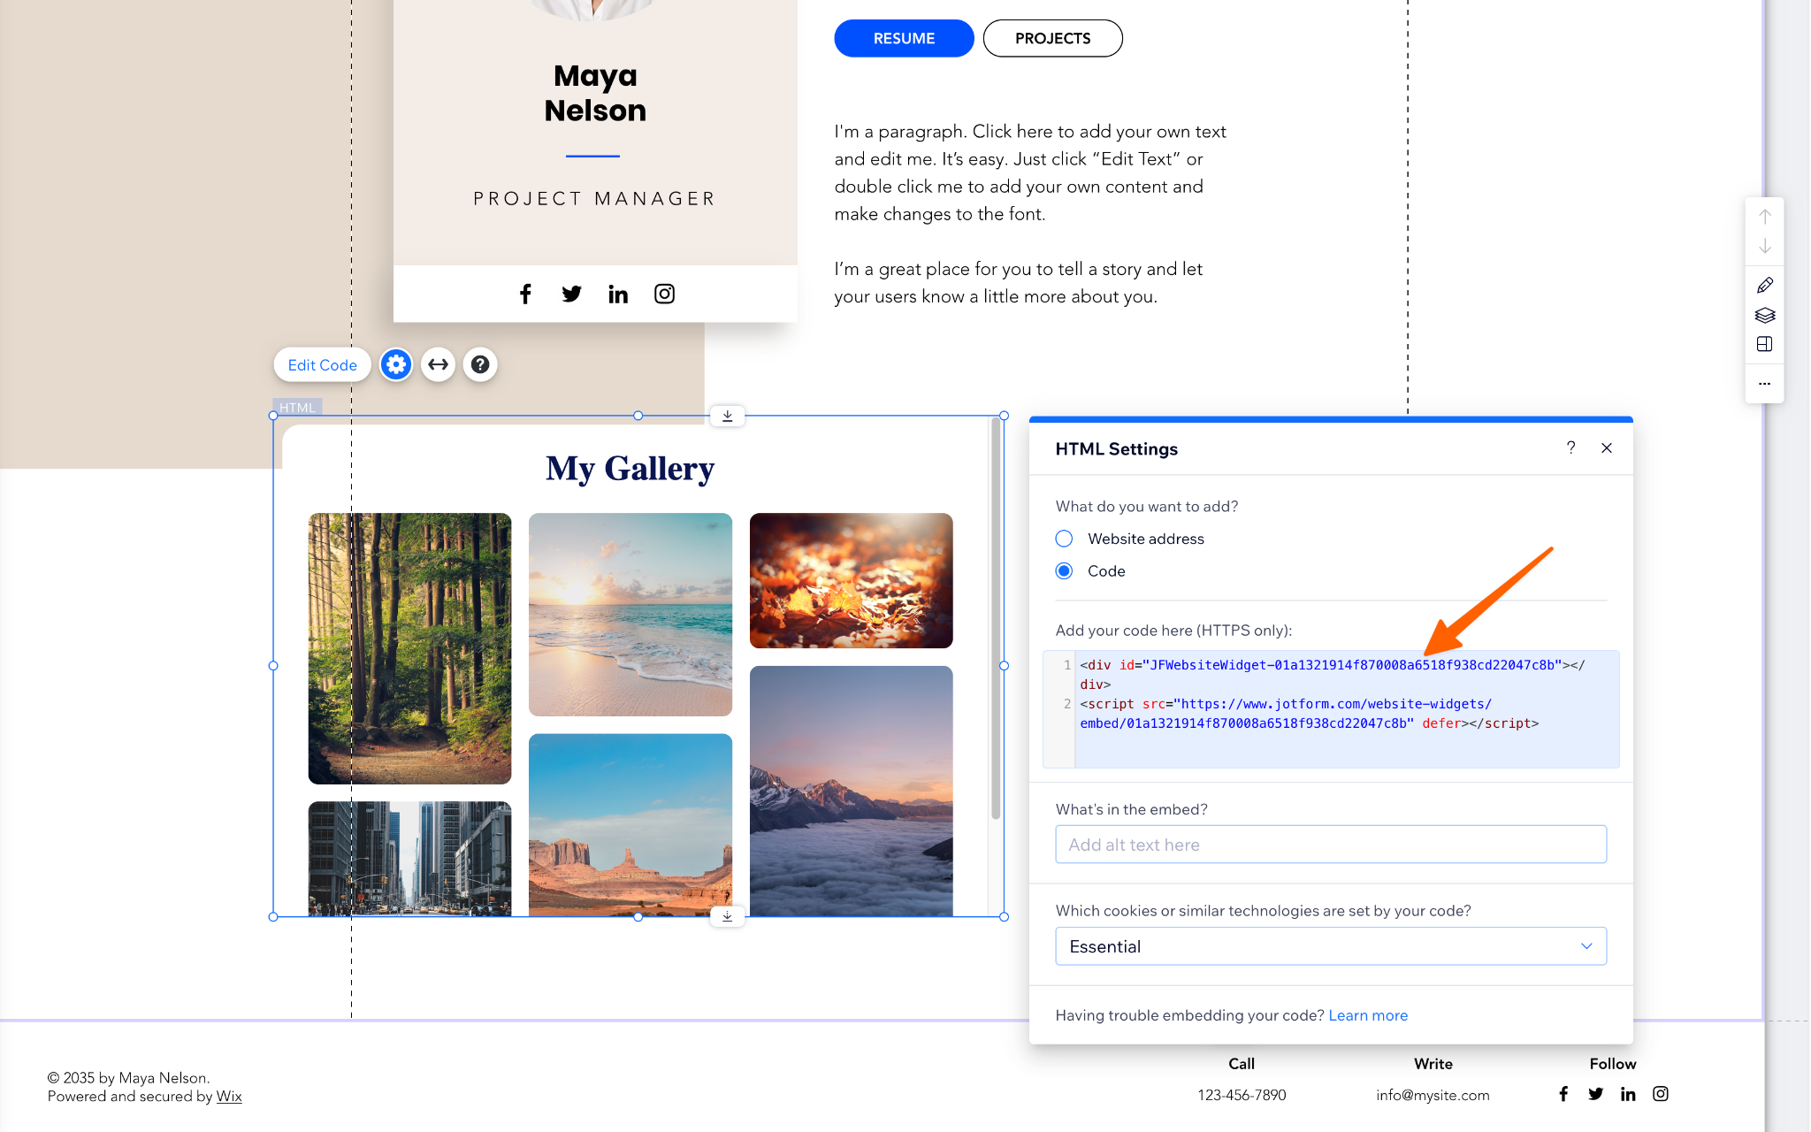Viewport: 1811px width, 1132px height.
Task: Click the bottom download-arrow handle on HTML element
Action: pyautogui.click(x=728, y=917)
